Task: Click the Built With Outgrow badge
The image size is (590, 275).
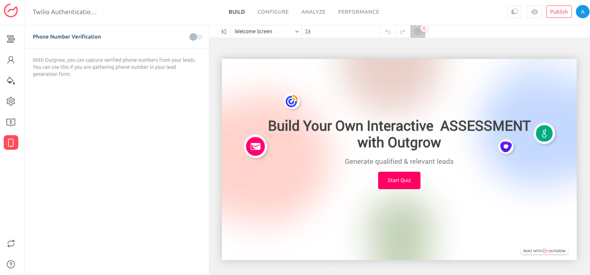Action: 544,251
